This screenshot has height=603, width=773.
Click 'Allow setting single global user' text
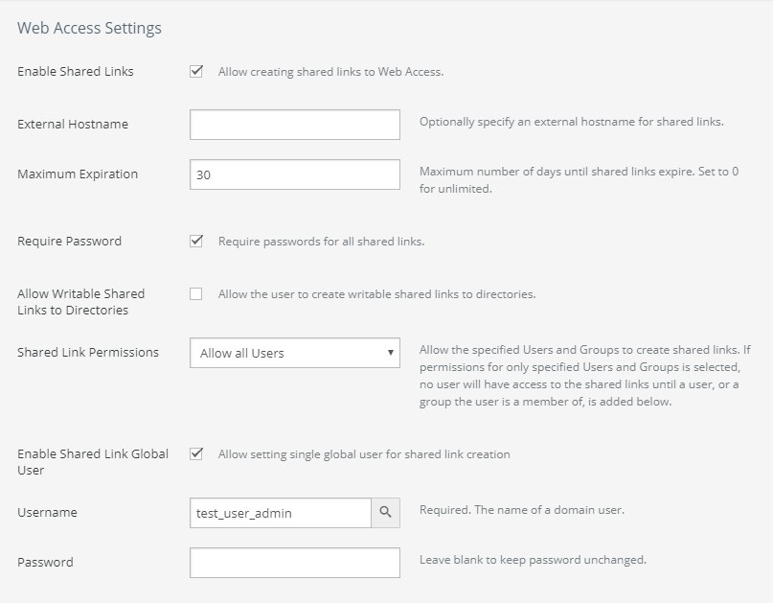364,454
